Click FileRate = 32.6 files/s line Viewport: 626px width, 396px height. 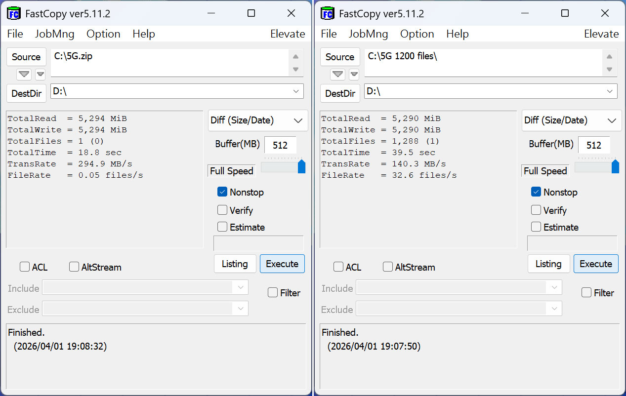(x=389, y=175)
